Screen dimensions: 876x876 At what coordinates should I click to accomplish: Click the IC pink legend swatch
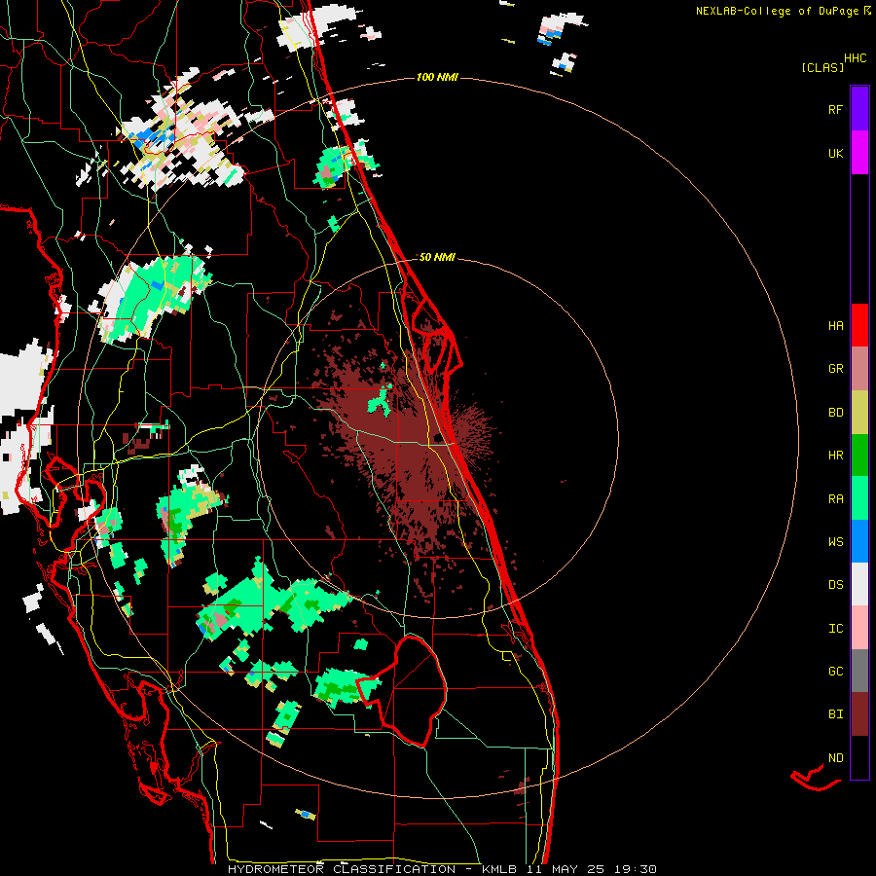859,628
